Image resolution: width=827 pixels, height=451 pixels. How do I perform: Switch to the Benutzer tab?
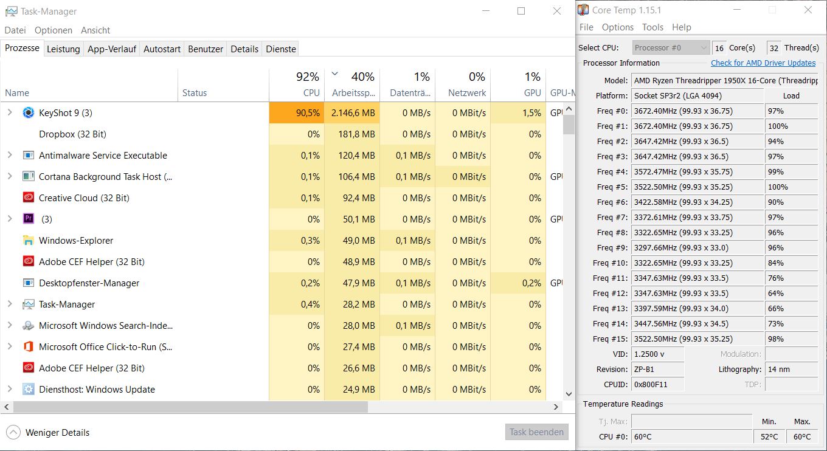tap(206, 49)
